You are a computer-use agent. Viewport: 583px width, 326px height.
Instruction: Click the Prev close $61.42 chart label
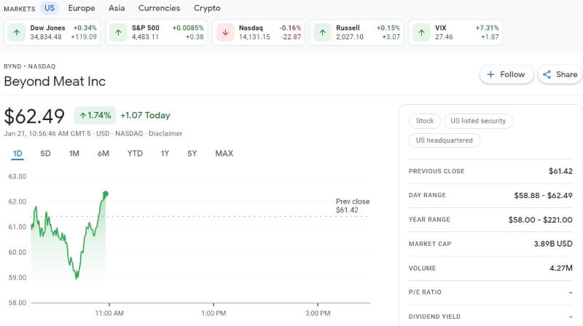pos(353,206)
